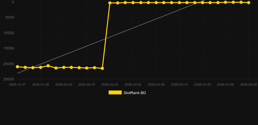Select the data point above 2026-03-02
The height and width of the screenshot is (125, 258).
133,3
